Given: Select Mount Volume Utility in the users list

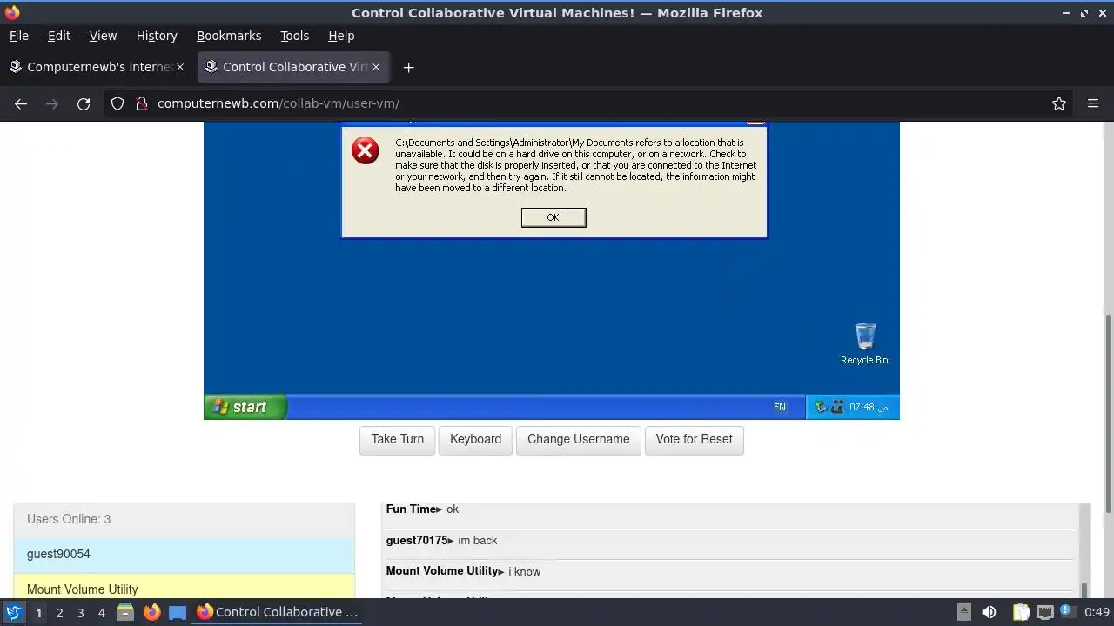Looking at the screenshot, I should click(x=185, y=588).
